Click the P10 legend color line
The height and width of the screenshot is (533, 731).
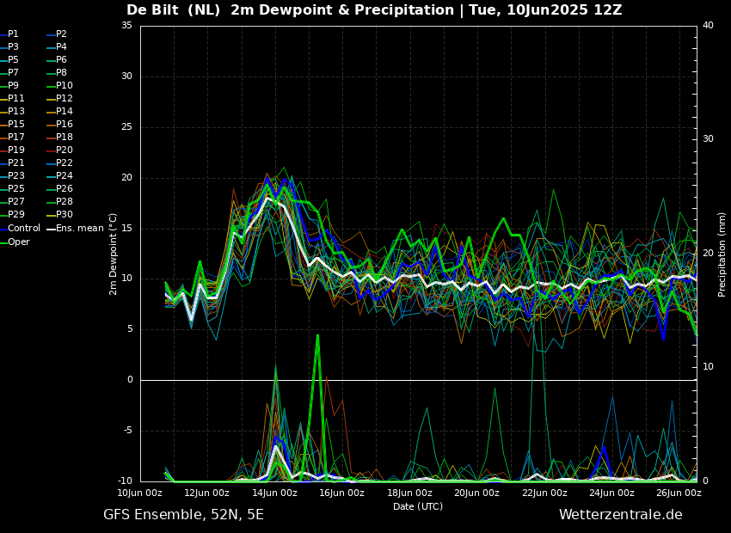(50, 86)
